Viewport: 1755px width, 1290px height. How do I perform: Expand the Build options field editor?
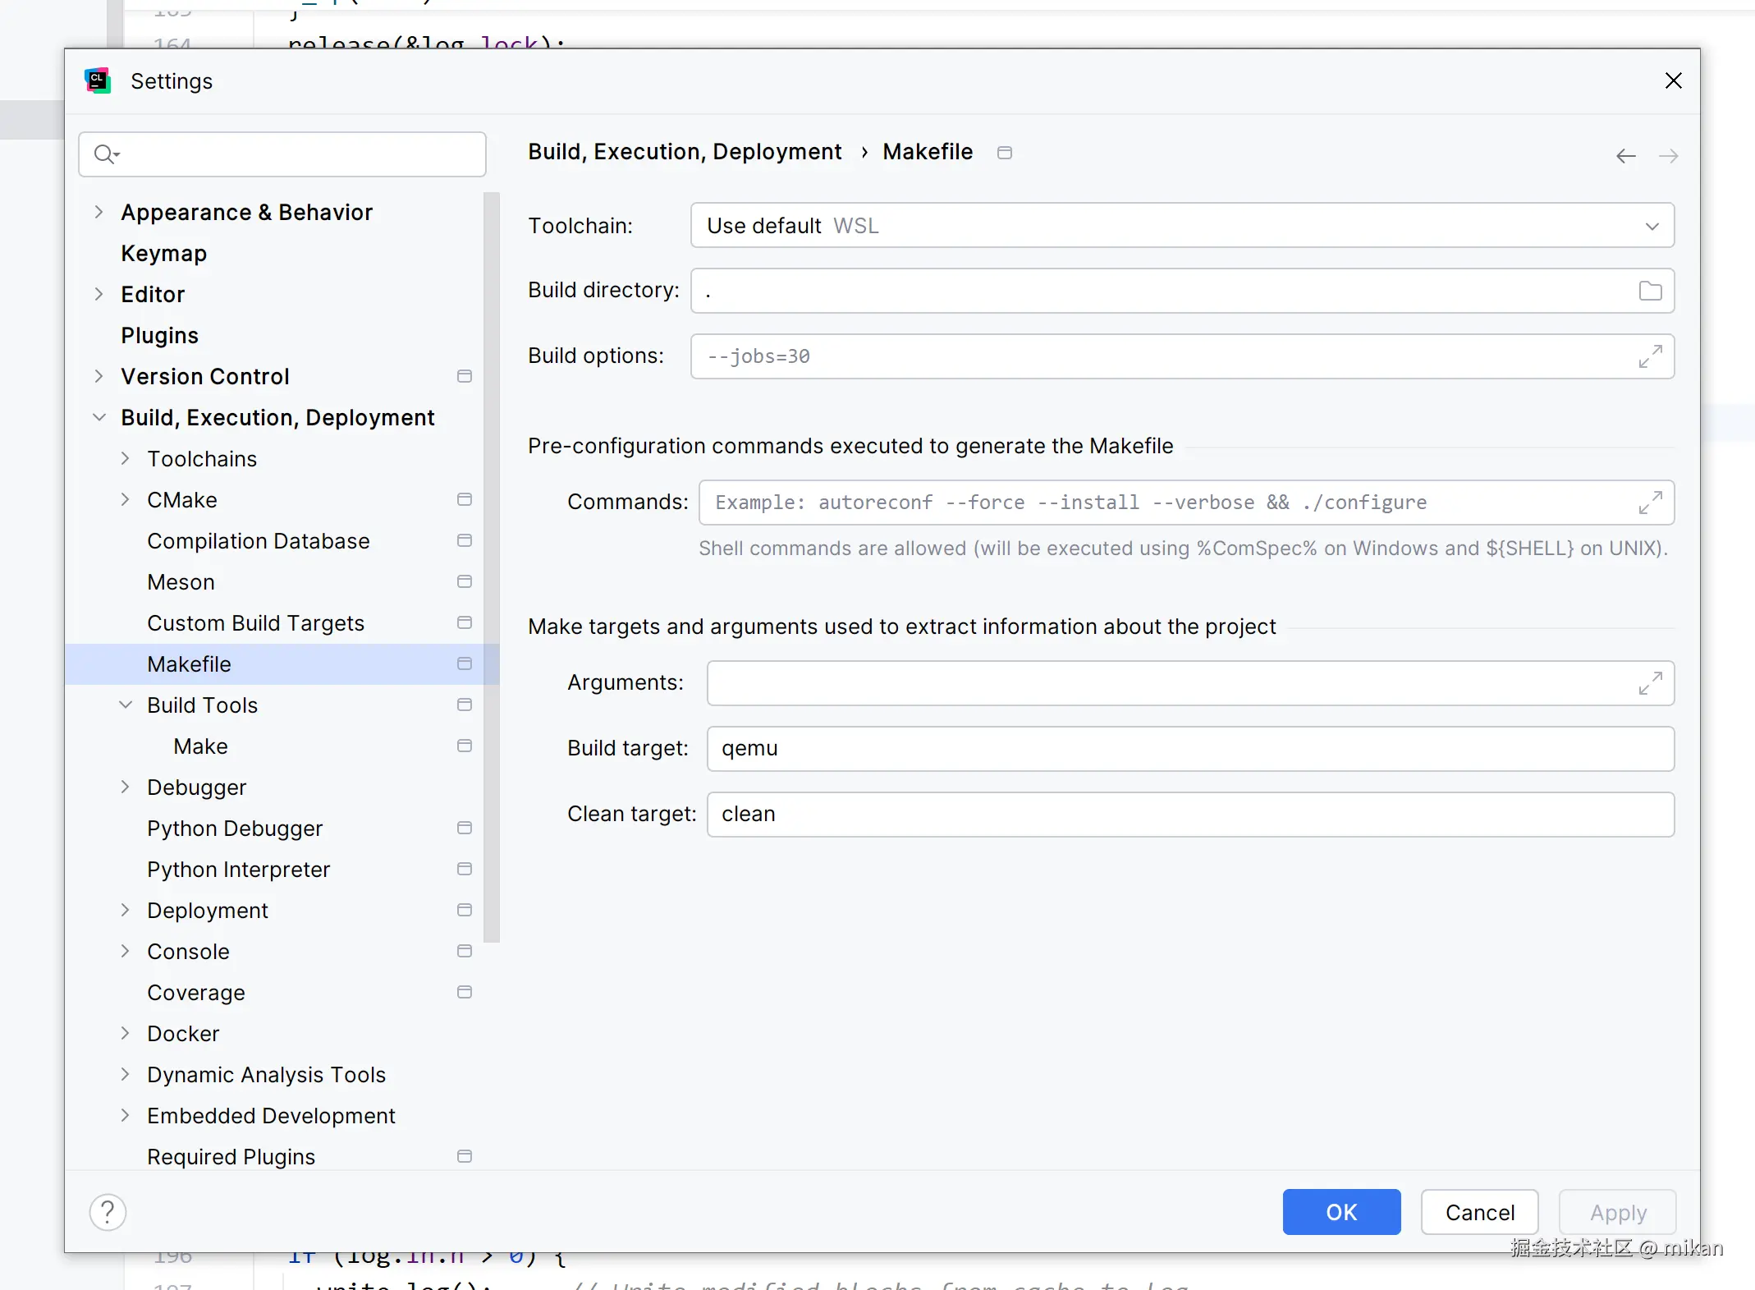coord(1650,356)
